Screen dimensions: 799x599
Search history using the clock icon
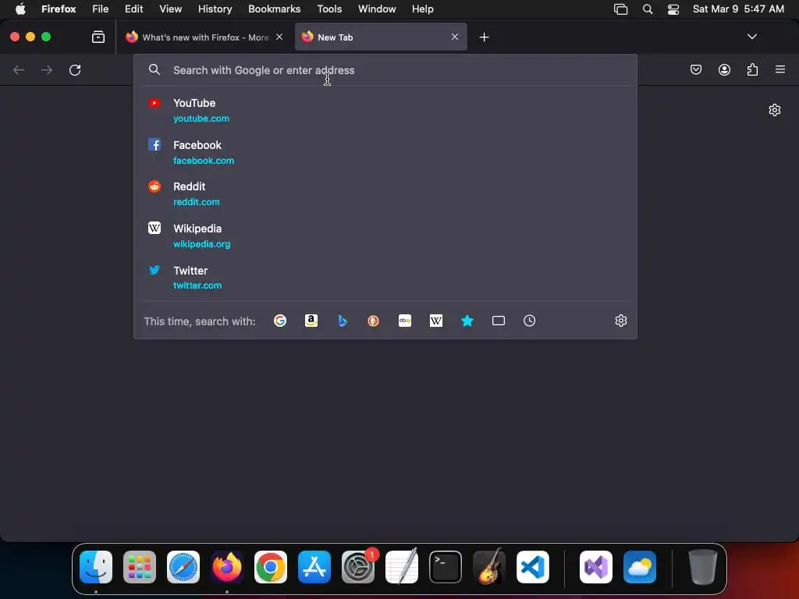[x=530, y=321]
